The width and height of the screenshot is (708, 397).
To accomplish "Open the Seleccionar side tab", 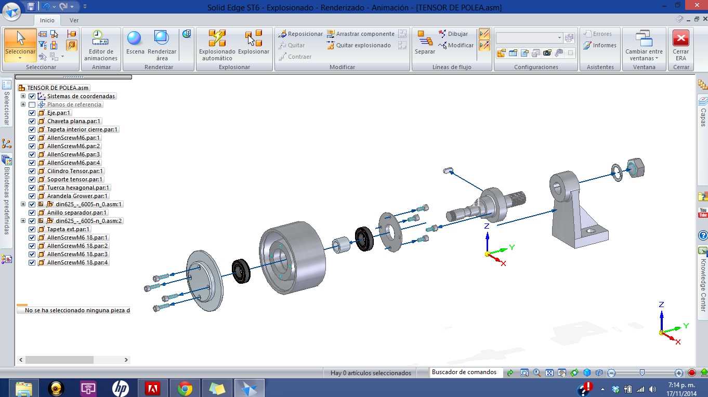I will (7, 103).
